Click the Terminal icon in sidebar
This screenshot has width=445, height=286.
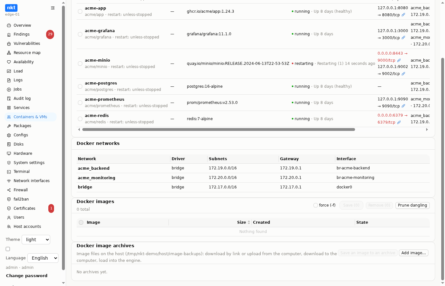[9, 172]
